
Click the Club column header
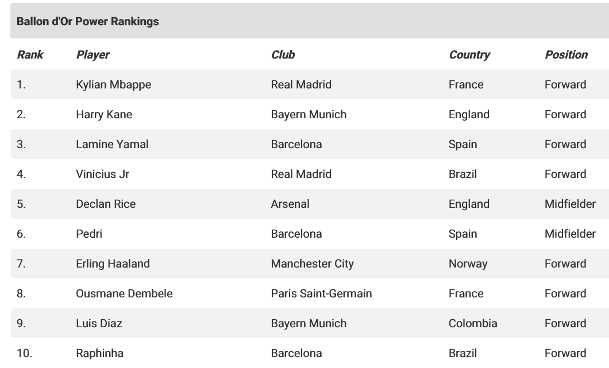283,55
